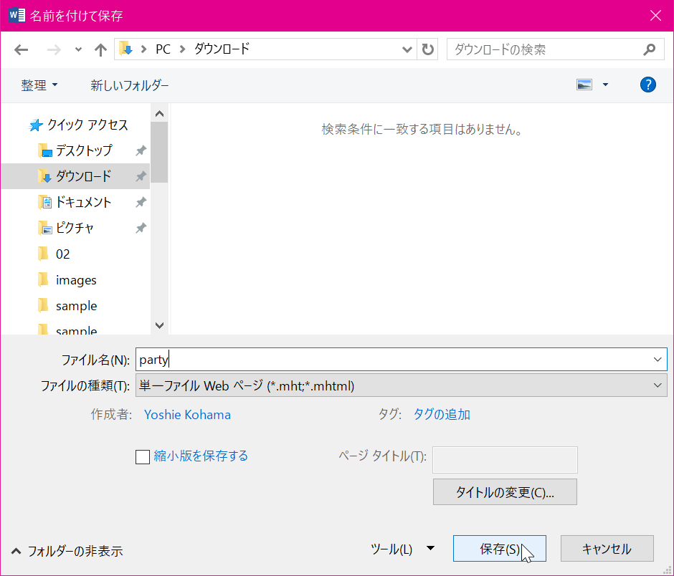Click author name Yoshie Kohama
674x576 pixels.
pos(187,415)
